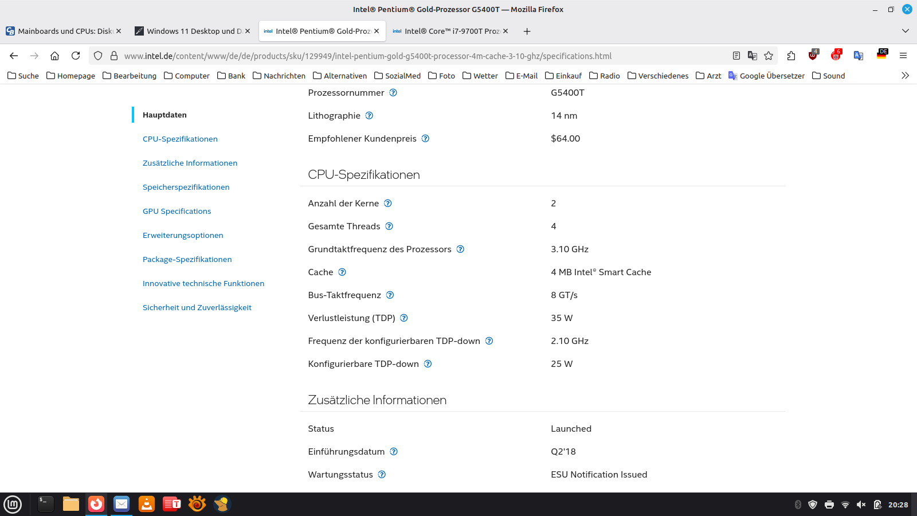Show info for Wartungsstatus
Viewport: 917px width, 516px height.
(382, 475)
